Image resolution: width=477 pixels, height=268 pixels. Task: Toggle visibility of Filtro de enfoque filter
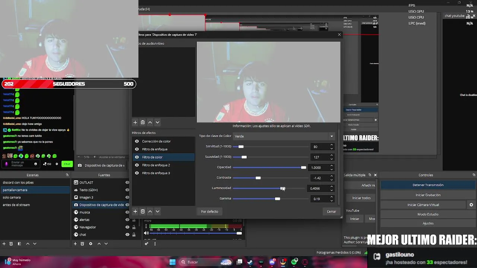pyautogui.click(x=137, y=149)
